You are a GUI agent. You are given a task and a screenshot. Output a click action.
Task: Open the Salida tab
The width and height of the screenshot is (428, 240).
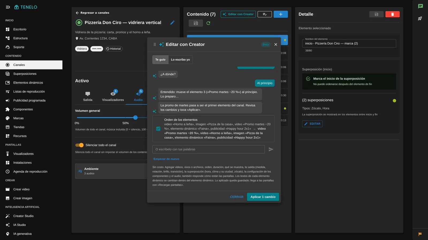[88, 96]
